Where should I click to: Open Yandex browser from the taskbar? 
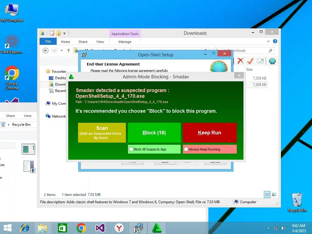[x=119, y=228]
